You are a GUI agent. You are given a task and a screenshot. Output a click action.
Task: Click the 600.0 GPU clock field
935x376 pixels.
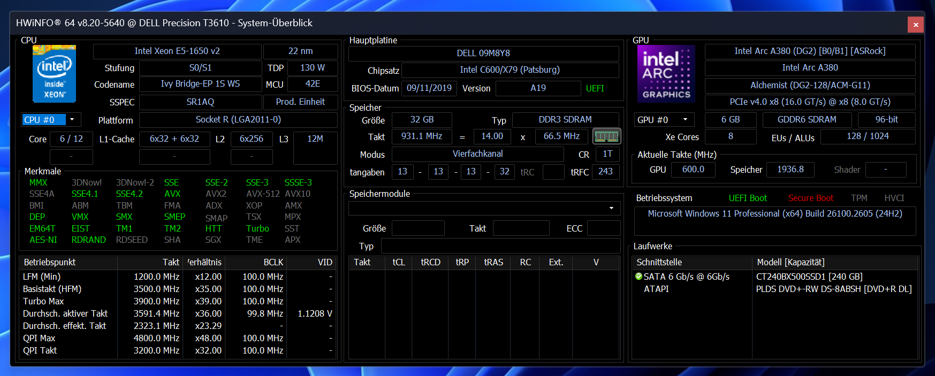pos(693,170)
